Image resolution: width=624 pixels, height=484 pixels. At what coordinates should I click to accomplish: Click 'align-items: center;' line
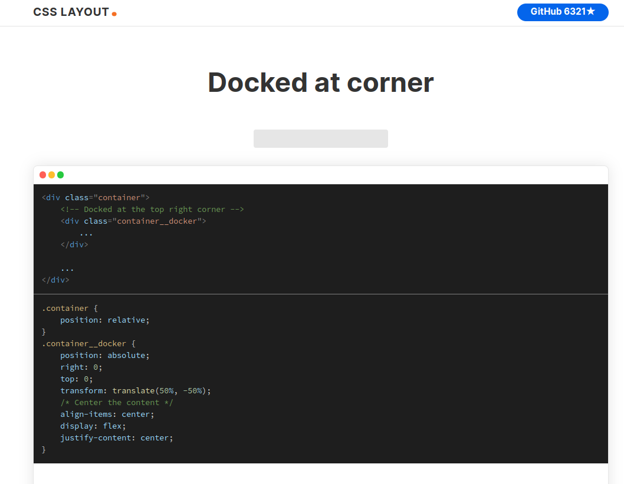coord(107,414)
